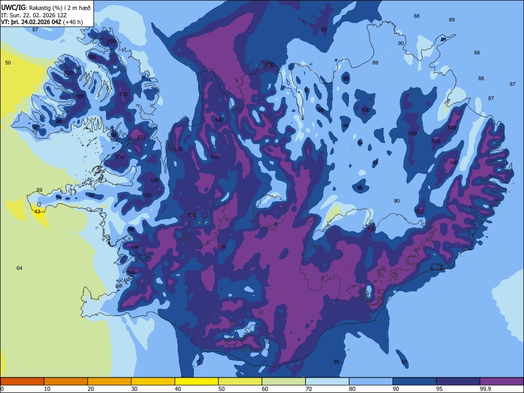Click the 'VT: þri. 24.02.2026 04Z (+40 h)' line
The height and width of the screenshot is (393, 524).
[42, 22]
